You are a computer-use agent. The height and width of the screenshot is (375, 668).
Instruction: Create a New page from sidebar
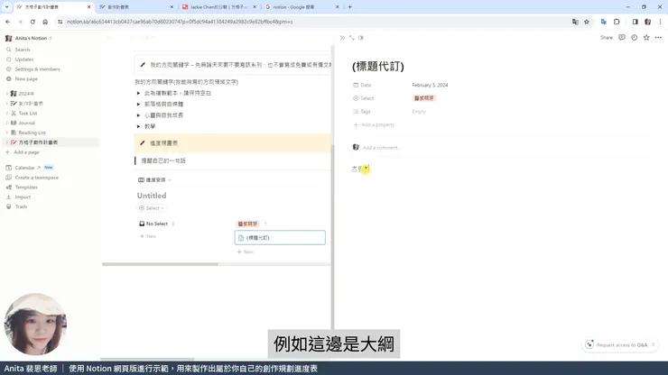[26, 78]
